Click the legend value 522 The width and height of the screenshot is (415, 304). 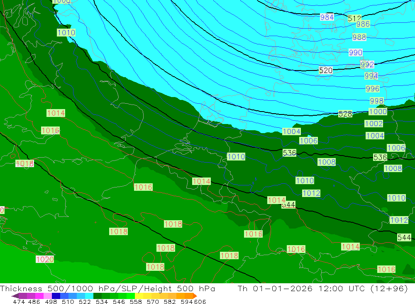tap(85, 302)
